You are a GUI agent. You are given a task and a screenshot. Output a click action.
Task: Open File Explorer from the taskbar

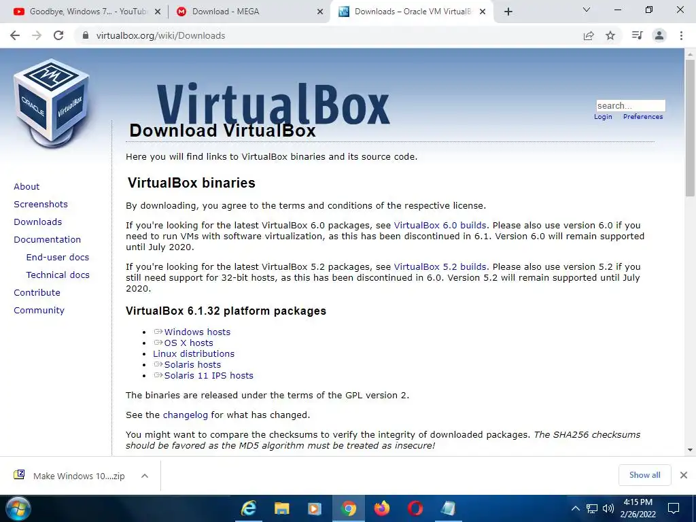pyautogui.click(x=281, y=508)
